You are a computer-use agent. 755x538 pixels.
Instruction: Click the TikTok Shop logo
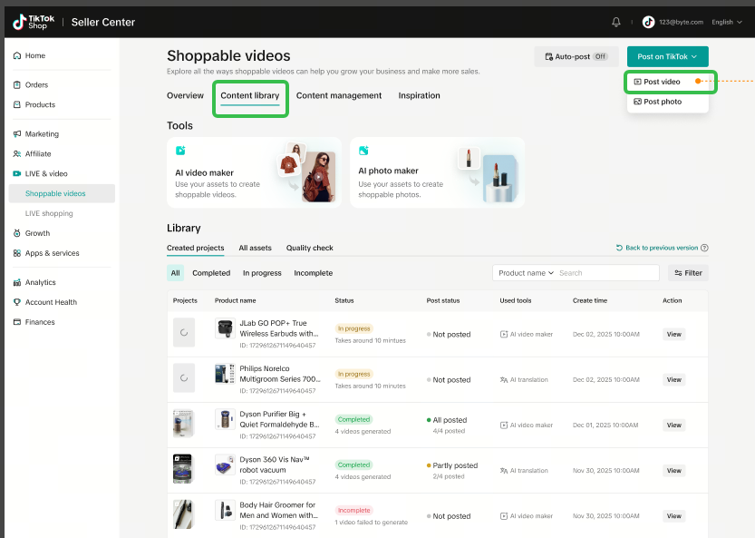point(32,22)
